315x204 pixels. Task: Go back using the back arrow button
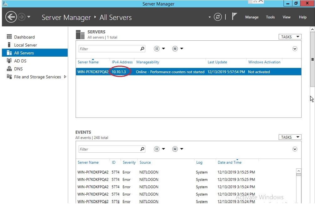(x=11, y=17)
